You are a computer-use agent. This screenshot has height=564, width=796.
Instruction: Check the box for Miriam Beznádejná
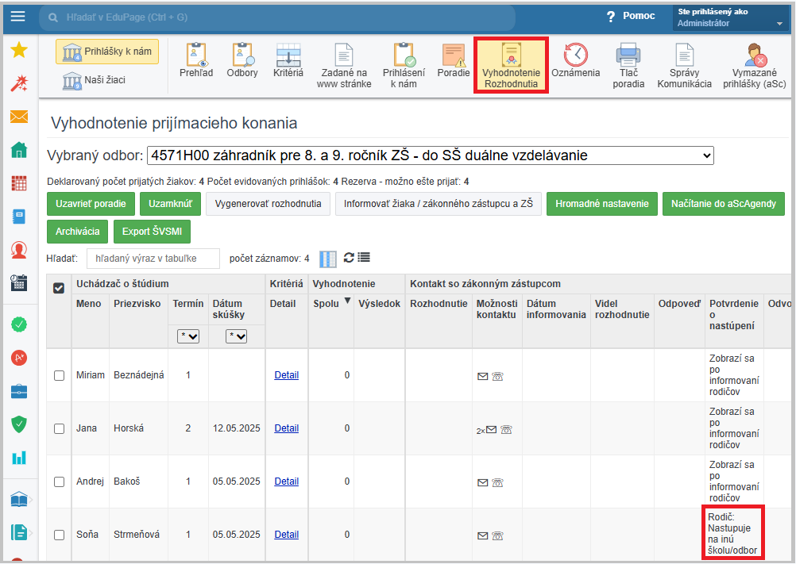pos(59,375)
